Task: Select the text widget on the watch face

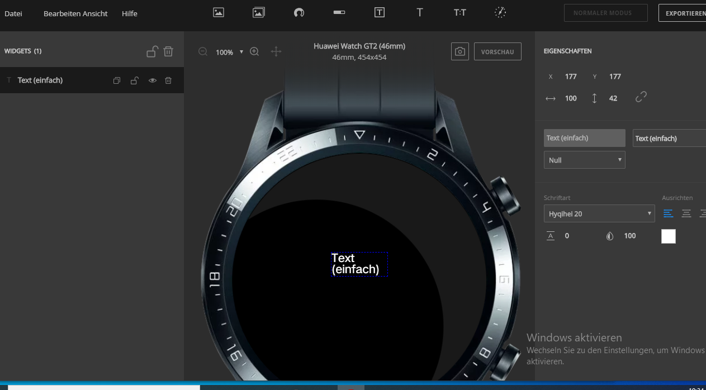Action: coord(359,264)
